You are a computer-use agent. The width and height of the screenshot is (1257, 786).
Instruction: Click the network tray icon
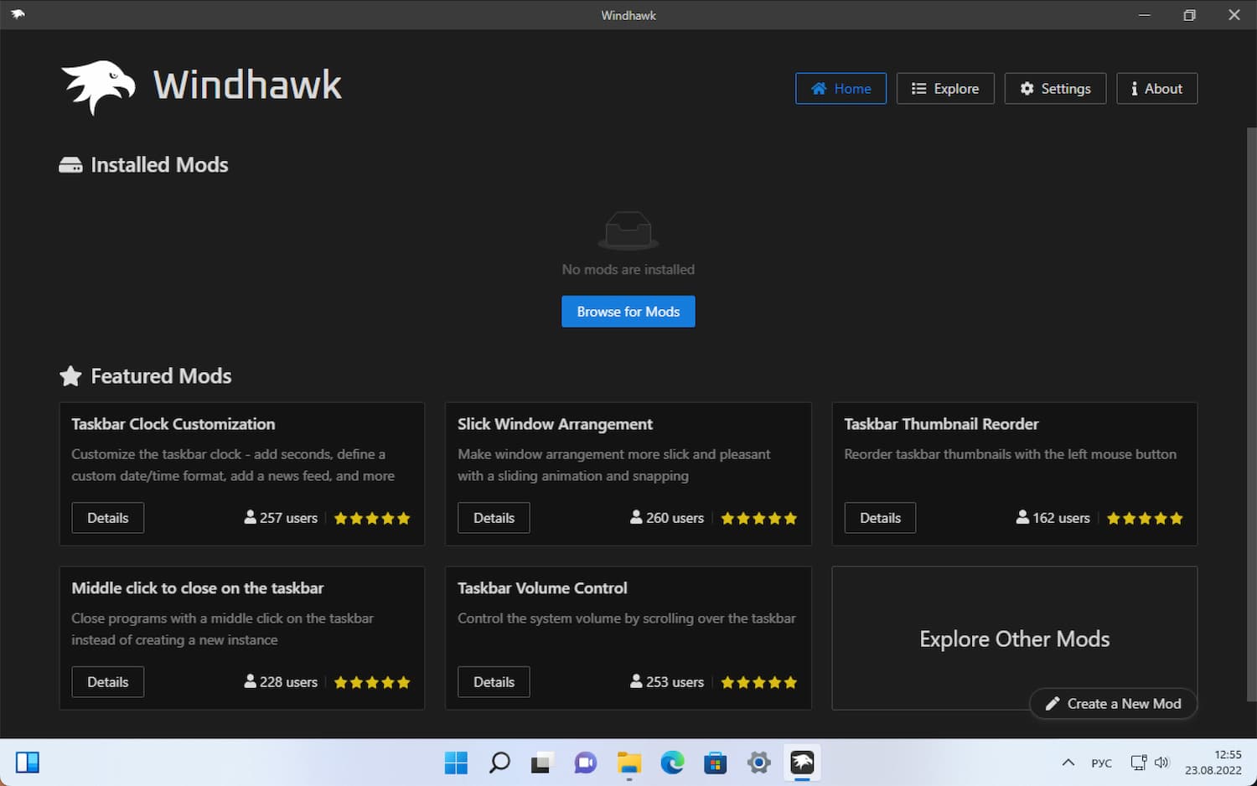point(1139,763)
